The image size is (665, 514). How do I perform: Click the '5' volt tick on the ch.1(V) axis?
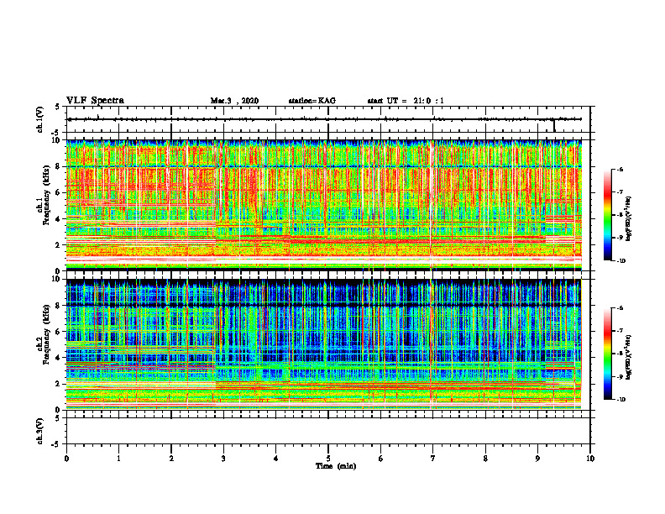[58, 108]
